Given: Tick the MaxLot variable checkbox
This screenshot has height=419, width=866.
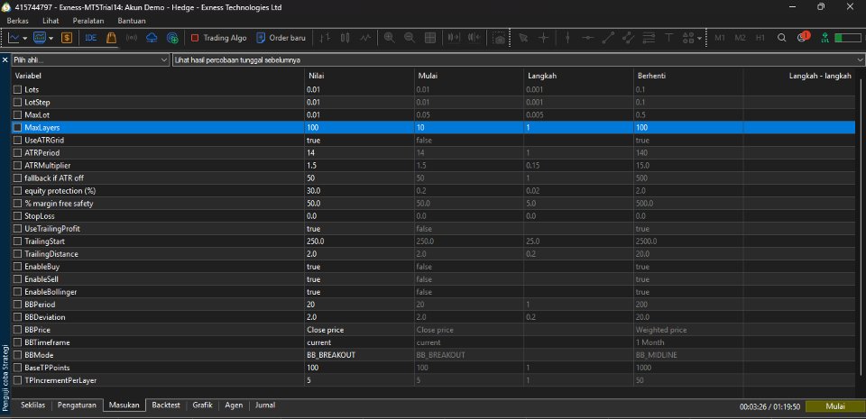Looking at the screenshot, I should pyautogui.click(x=18, y=114).
